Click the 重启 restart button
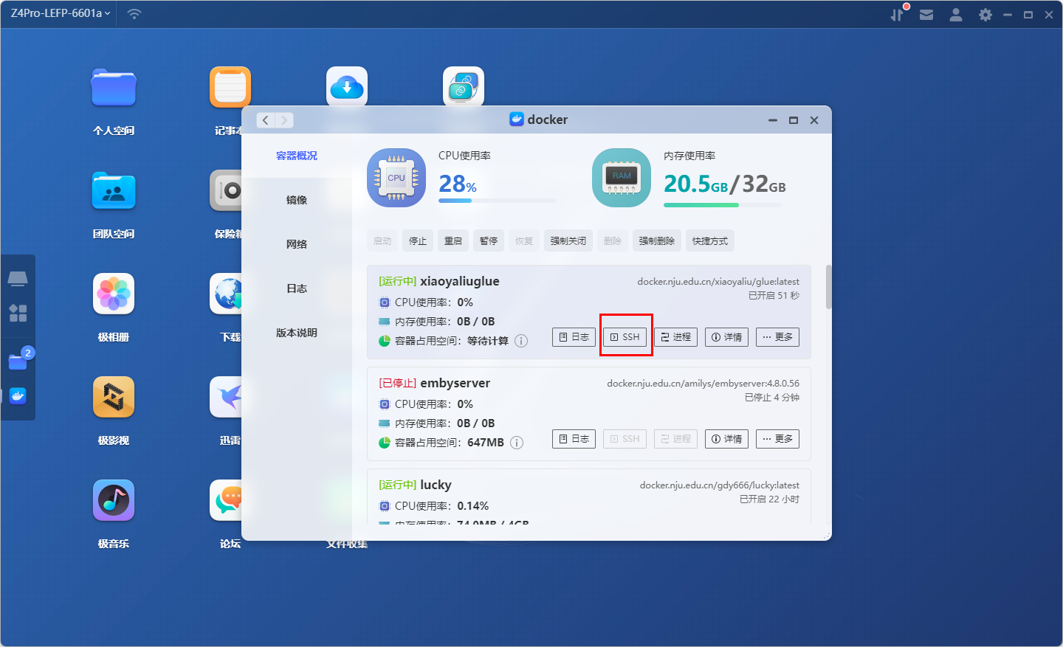The width and height of the screenshot is (1063, 647). pos(453,241)
